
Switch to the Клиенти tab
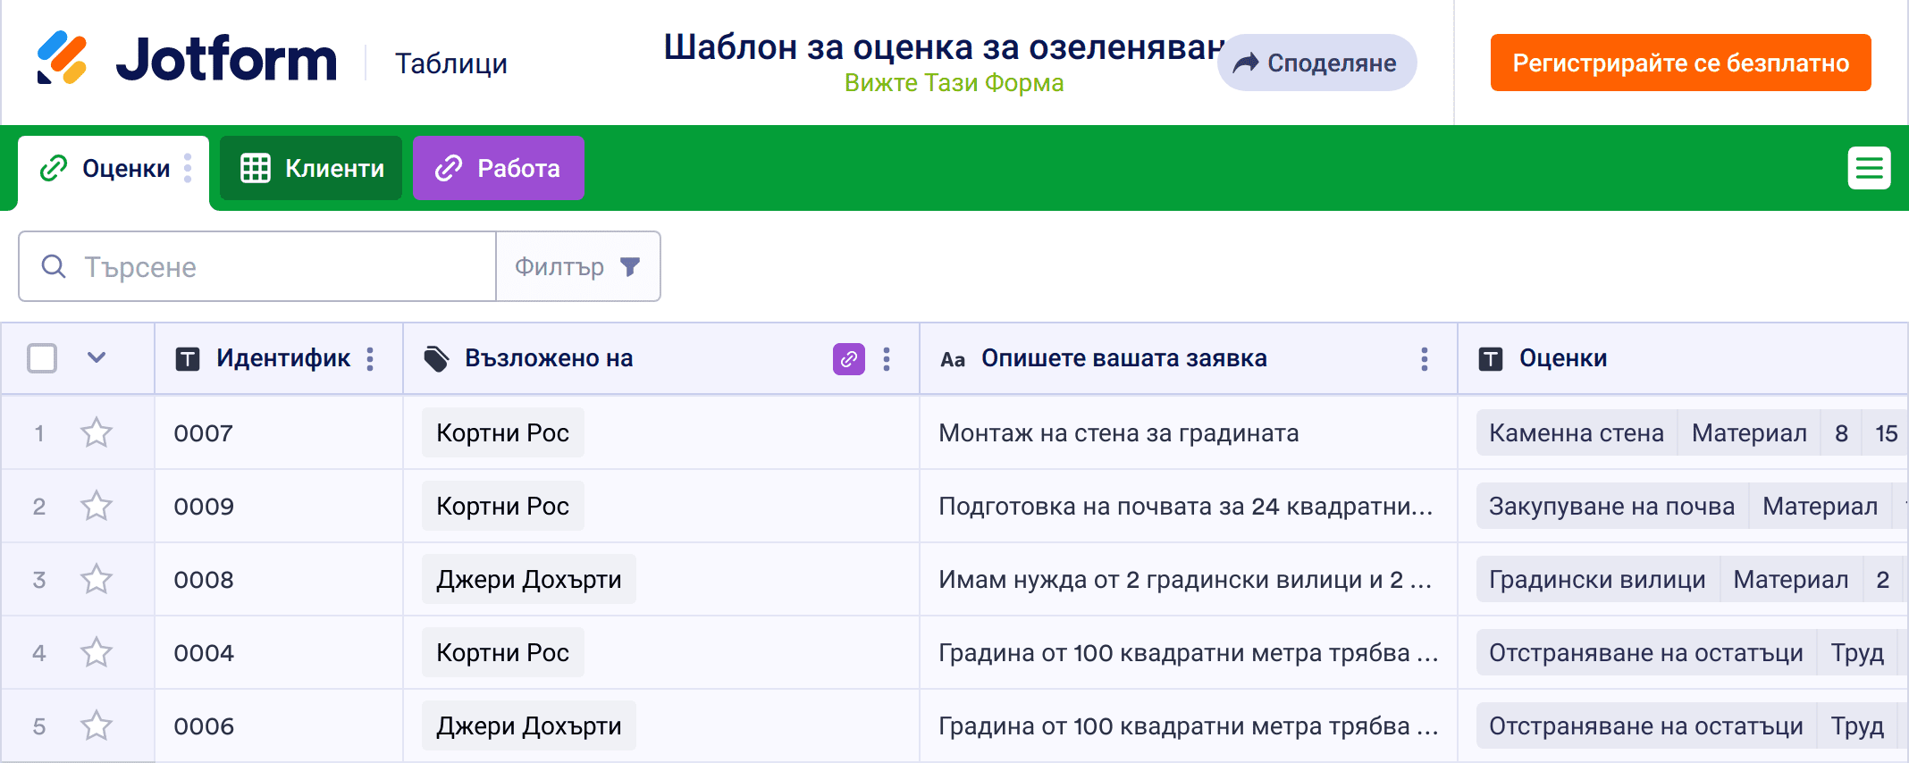[311, 168]
